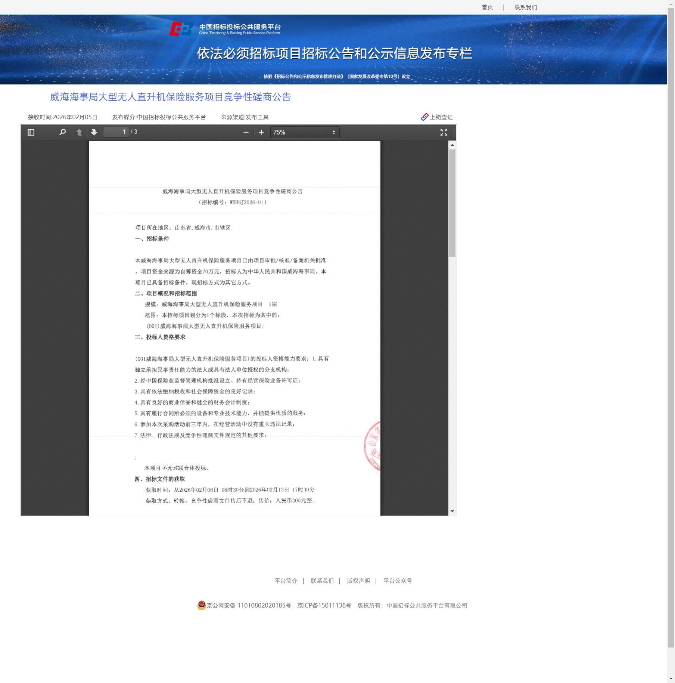Go to previous PDF page arrow
Screen dimensions: 675x683
click(79, 132)
